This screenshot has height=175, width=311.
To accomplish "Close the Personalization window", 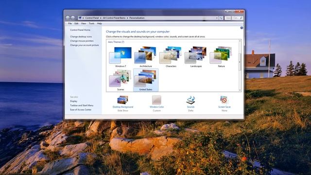I will (240, 12).
